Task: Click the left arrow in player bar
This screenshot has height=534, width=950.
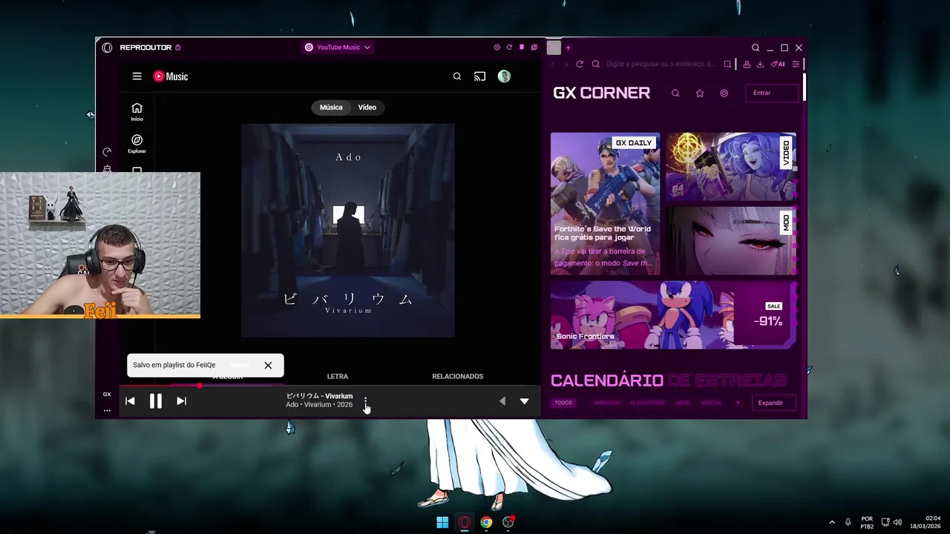Action: 502,401
